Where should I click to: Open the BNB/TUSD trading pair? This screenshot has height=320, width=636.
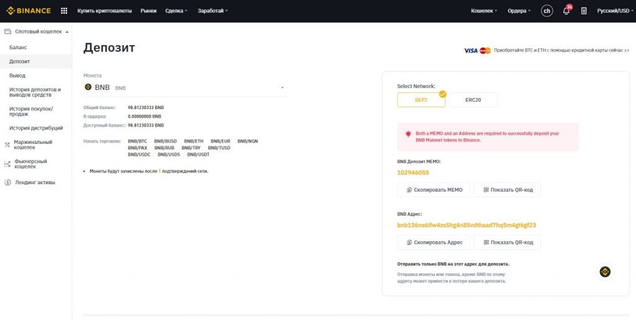pos(219,148)
